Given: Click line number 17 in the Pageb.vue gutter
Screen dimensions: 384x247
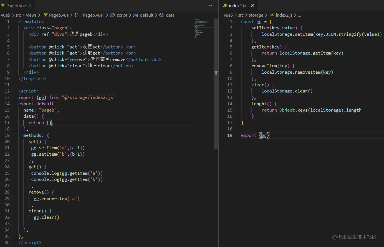Looking at the screenshot, I should point(7,123).
